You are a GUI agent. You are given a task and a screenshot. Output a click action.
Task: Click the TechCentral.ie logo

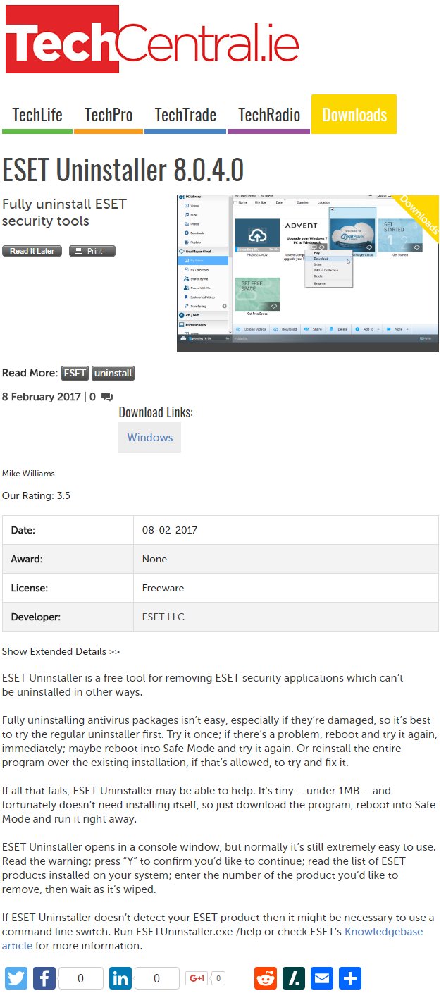152,39
